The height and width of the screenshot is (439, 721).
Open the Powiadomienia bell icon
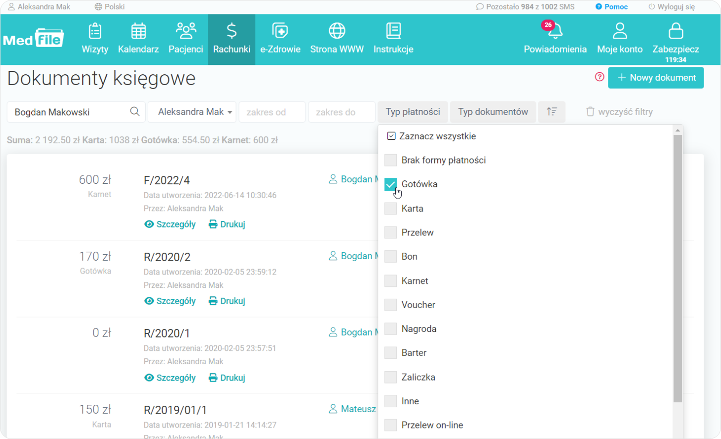555,31
